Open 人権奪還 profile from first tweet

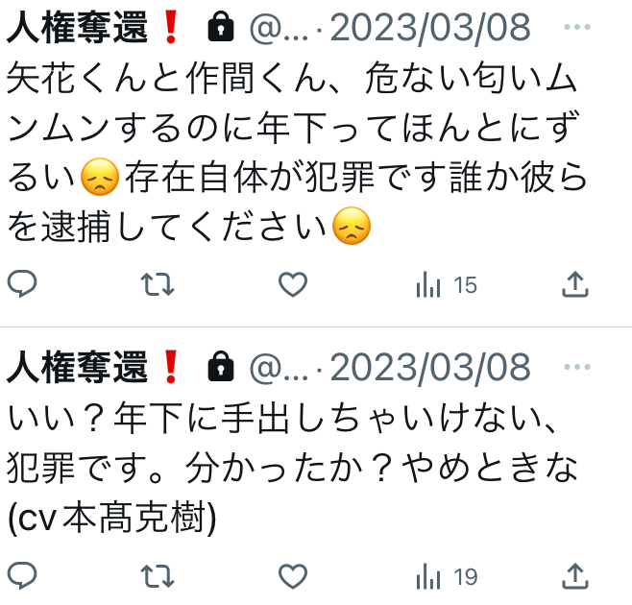point(92,28)
